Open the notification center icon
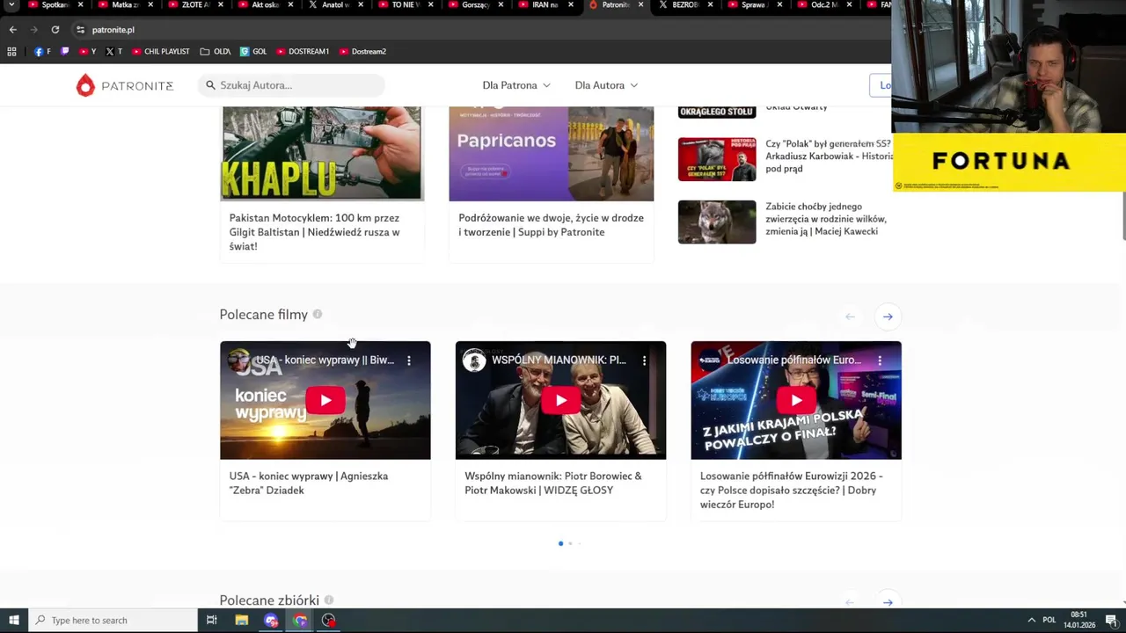 tap(1114, 620)
